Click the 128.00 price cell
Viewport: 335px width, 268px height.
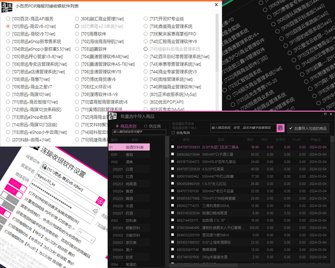tap(254, 227)
